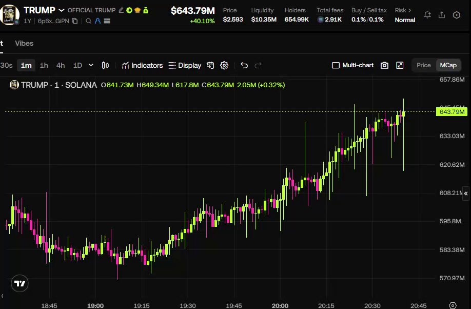Screen dimensions: 471x309
Task: Click the +40.10% change percentage
Action: pos(202,21)
